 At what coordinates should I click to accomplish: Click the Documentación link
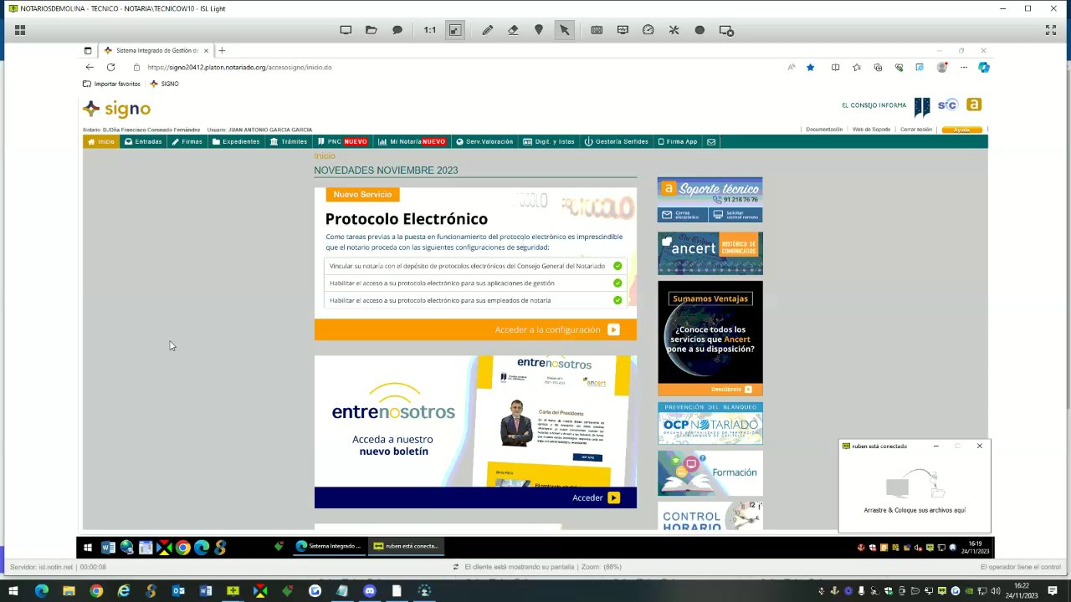824,130
